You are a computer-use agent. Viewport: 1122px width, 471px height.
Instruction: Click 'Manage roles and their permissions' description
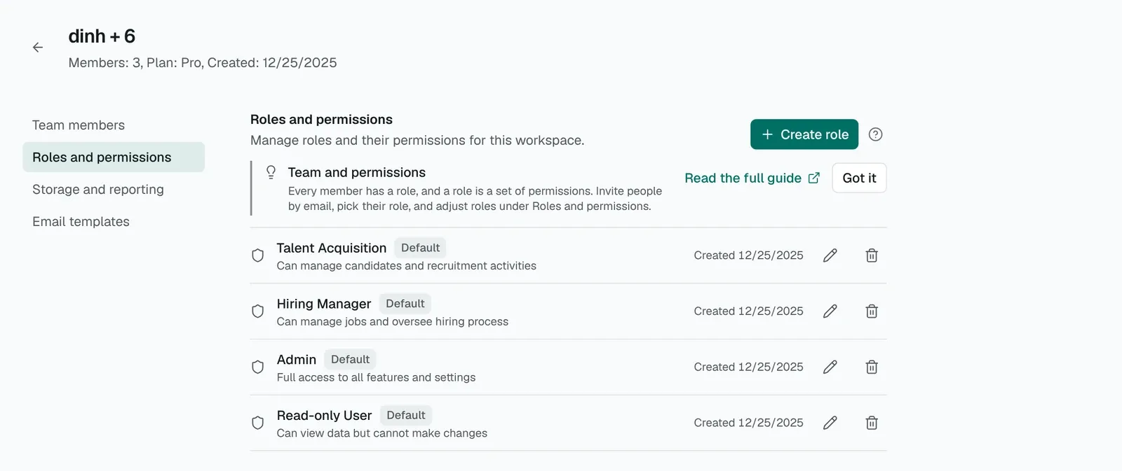417,141
